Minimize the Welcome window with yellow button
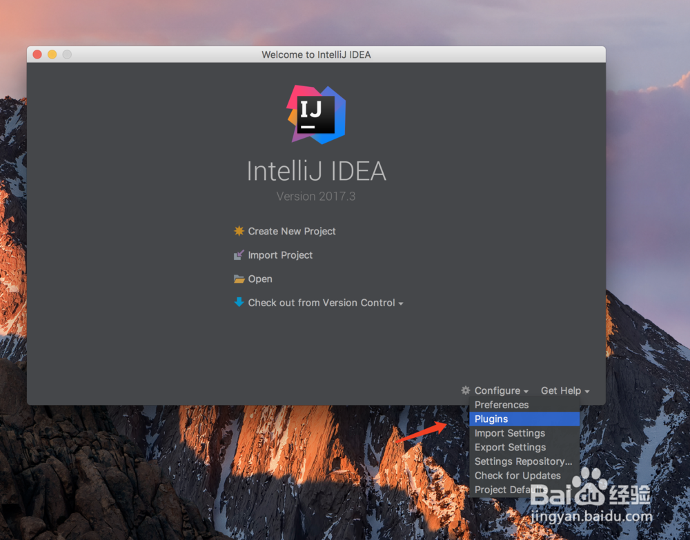690x540 pixels. (52, 54)
